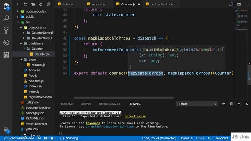Open the Extensions view in activity bar
251x141 pixels.
6,55
